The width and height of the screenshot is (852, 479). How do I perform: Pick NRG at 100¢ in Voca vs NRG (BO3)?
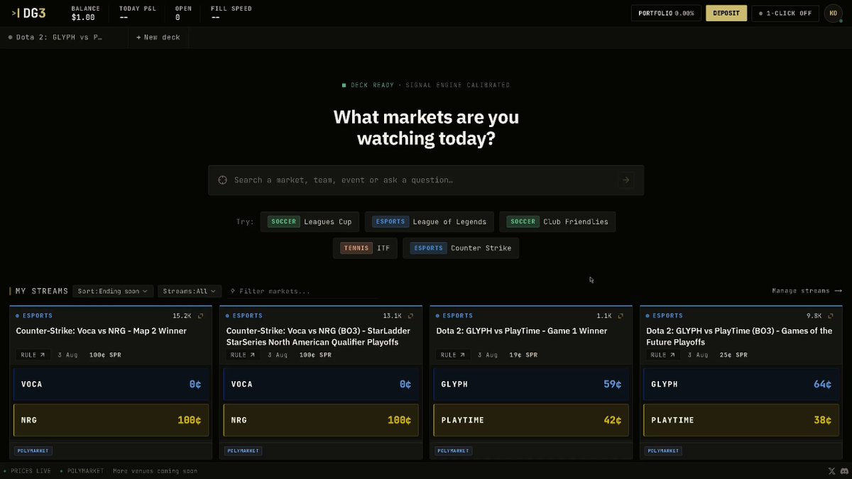coord(321,420)
